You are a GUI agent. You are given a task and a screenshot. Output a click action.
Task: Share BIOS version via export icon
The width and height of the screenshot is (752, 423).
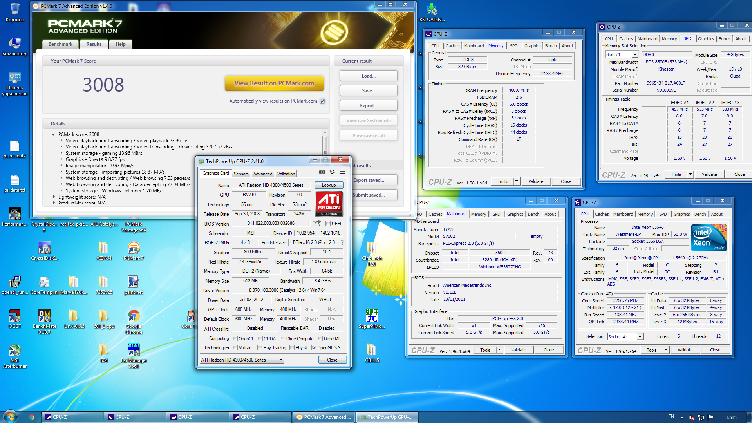coord(316,223)
